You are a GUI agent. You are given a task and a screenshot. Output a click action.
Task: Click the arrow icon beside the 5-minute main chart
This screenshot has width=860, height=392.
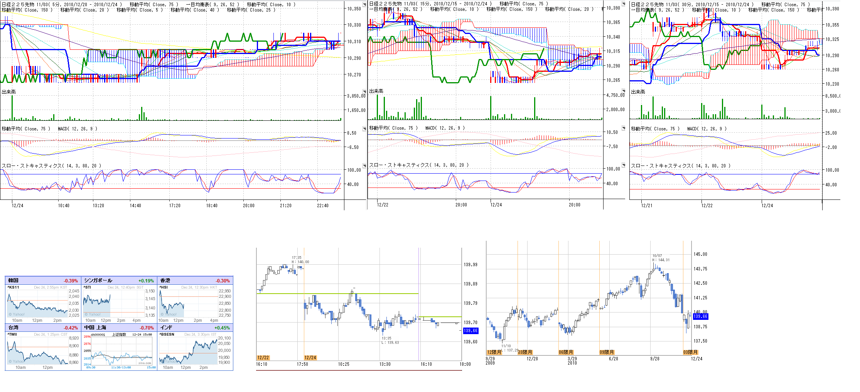364,4
